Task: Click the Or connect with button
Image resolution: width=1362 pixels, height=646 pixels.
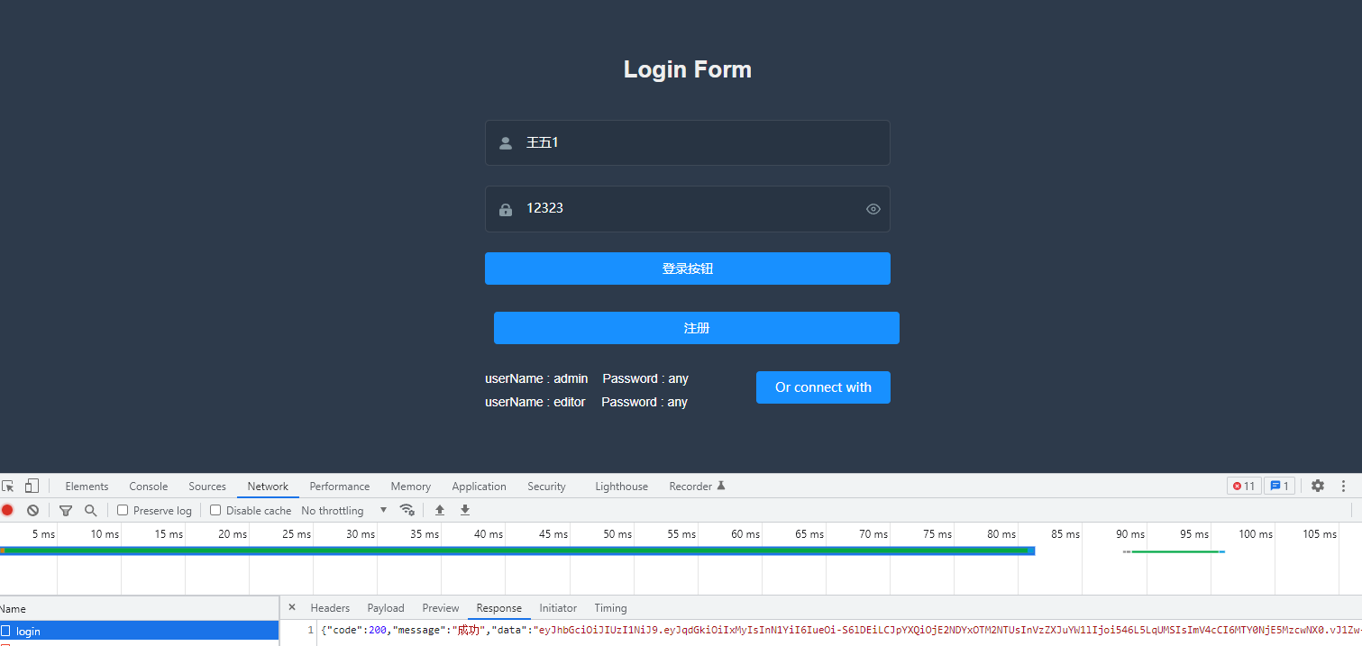Action: (x=822, y=387)
